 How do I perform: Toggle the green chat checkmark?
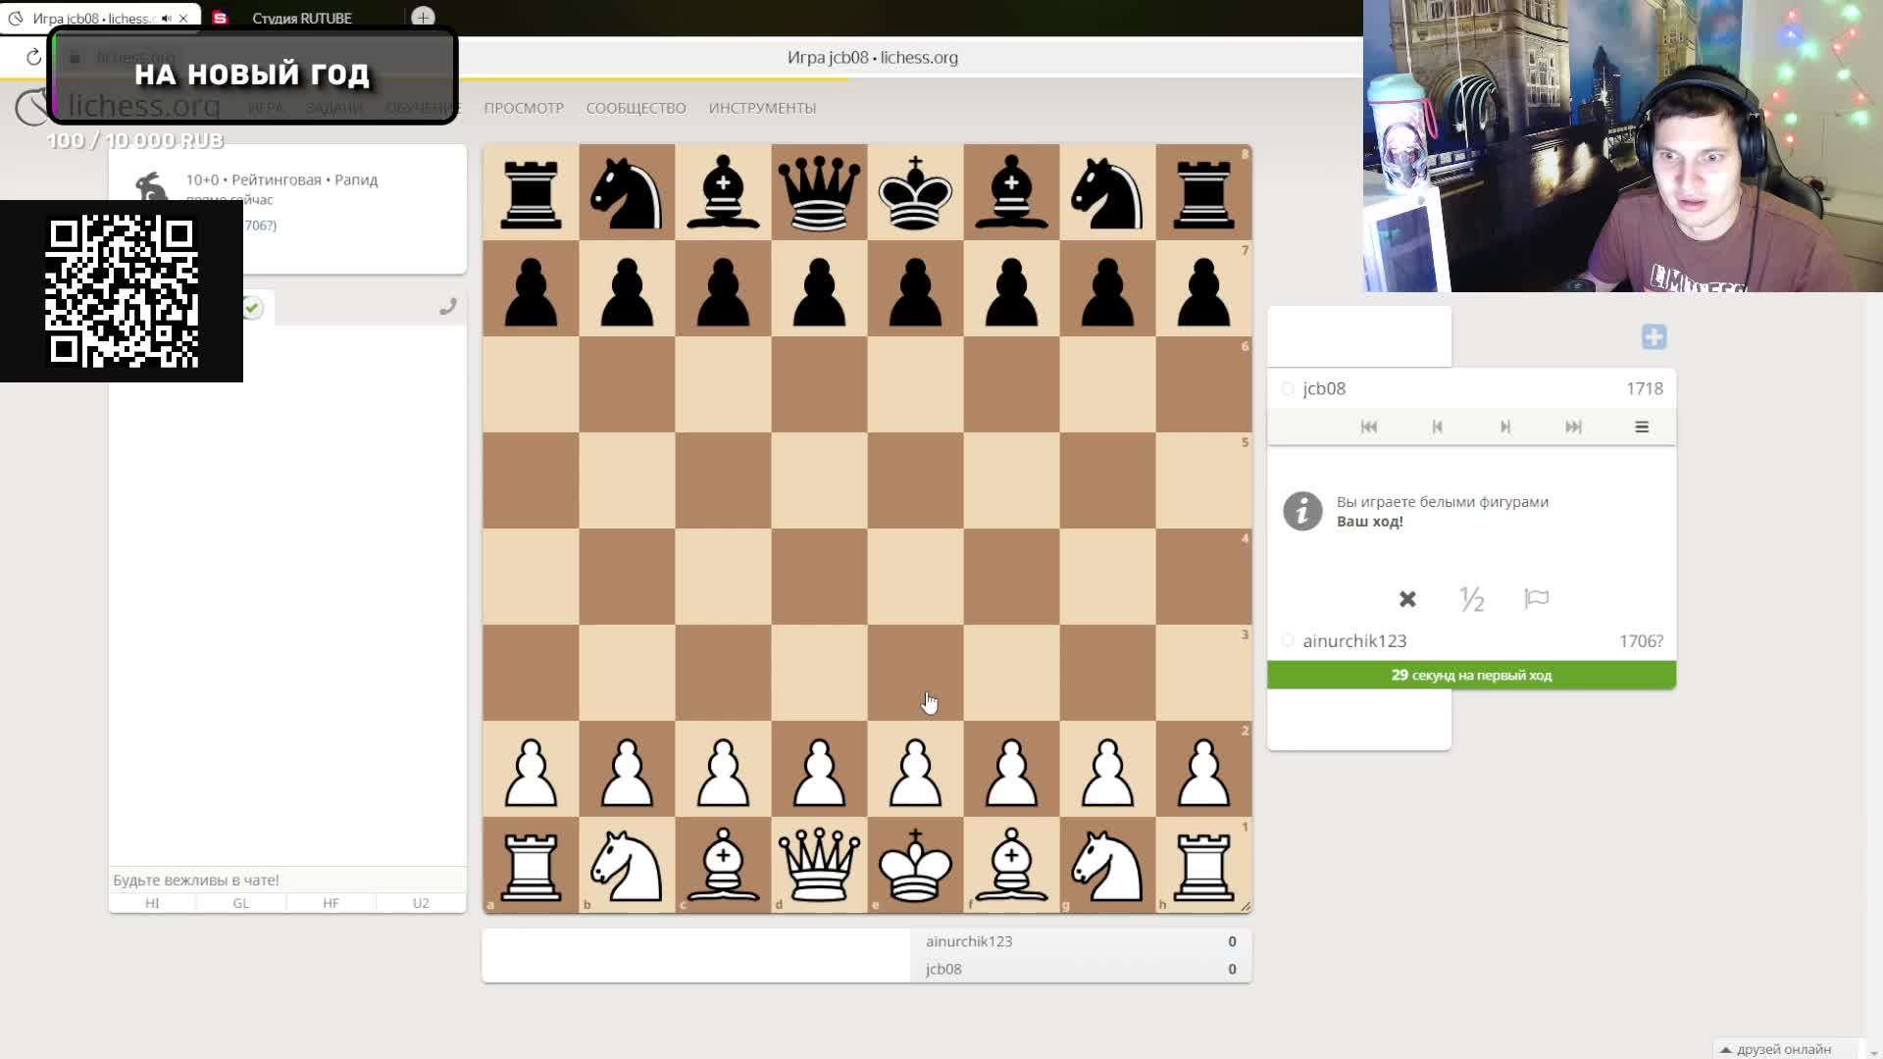(x=252, y=308)
